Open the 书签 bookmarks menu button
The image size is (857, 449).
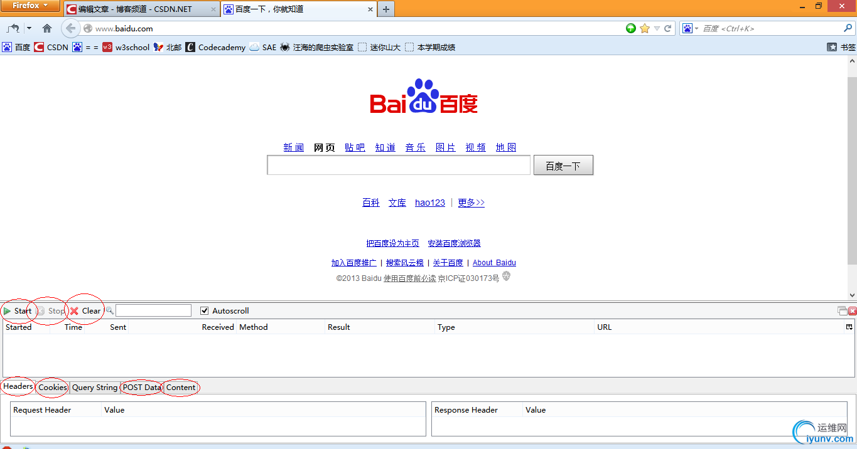[841, 47]
